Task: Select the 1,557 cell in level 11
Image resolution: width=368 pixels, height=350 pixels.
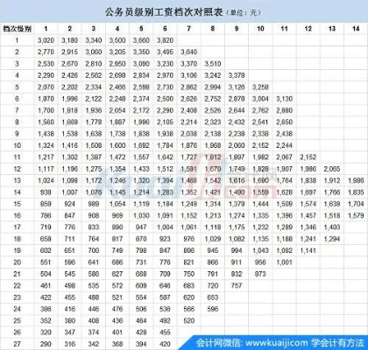Action: tap(141, 157)
